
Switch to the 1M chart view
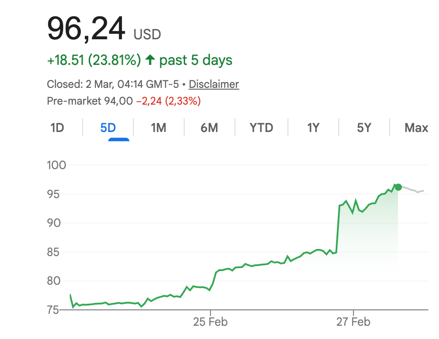158,128
